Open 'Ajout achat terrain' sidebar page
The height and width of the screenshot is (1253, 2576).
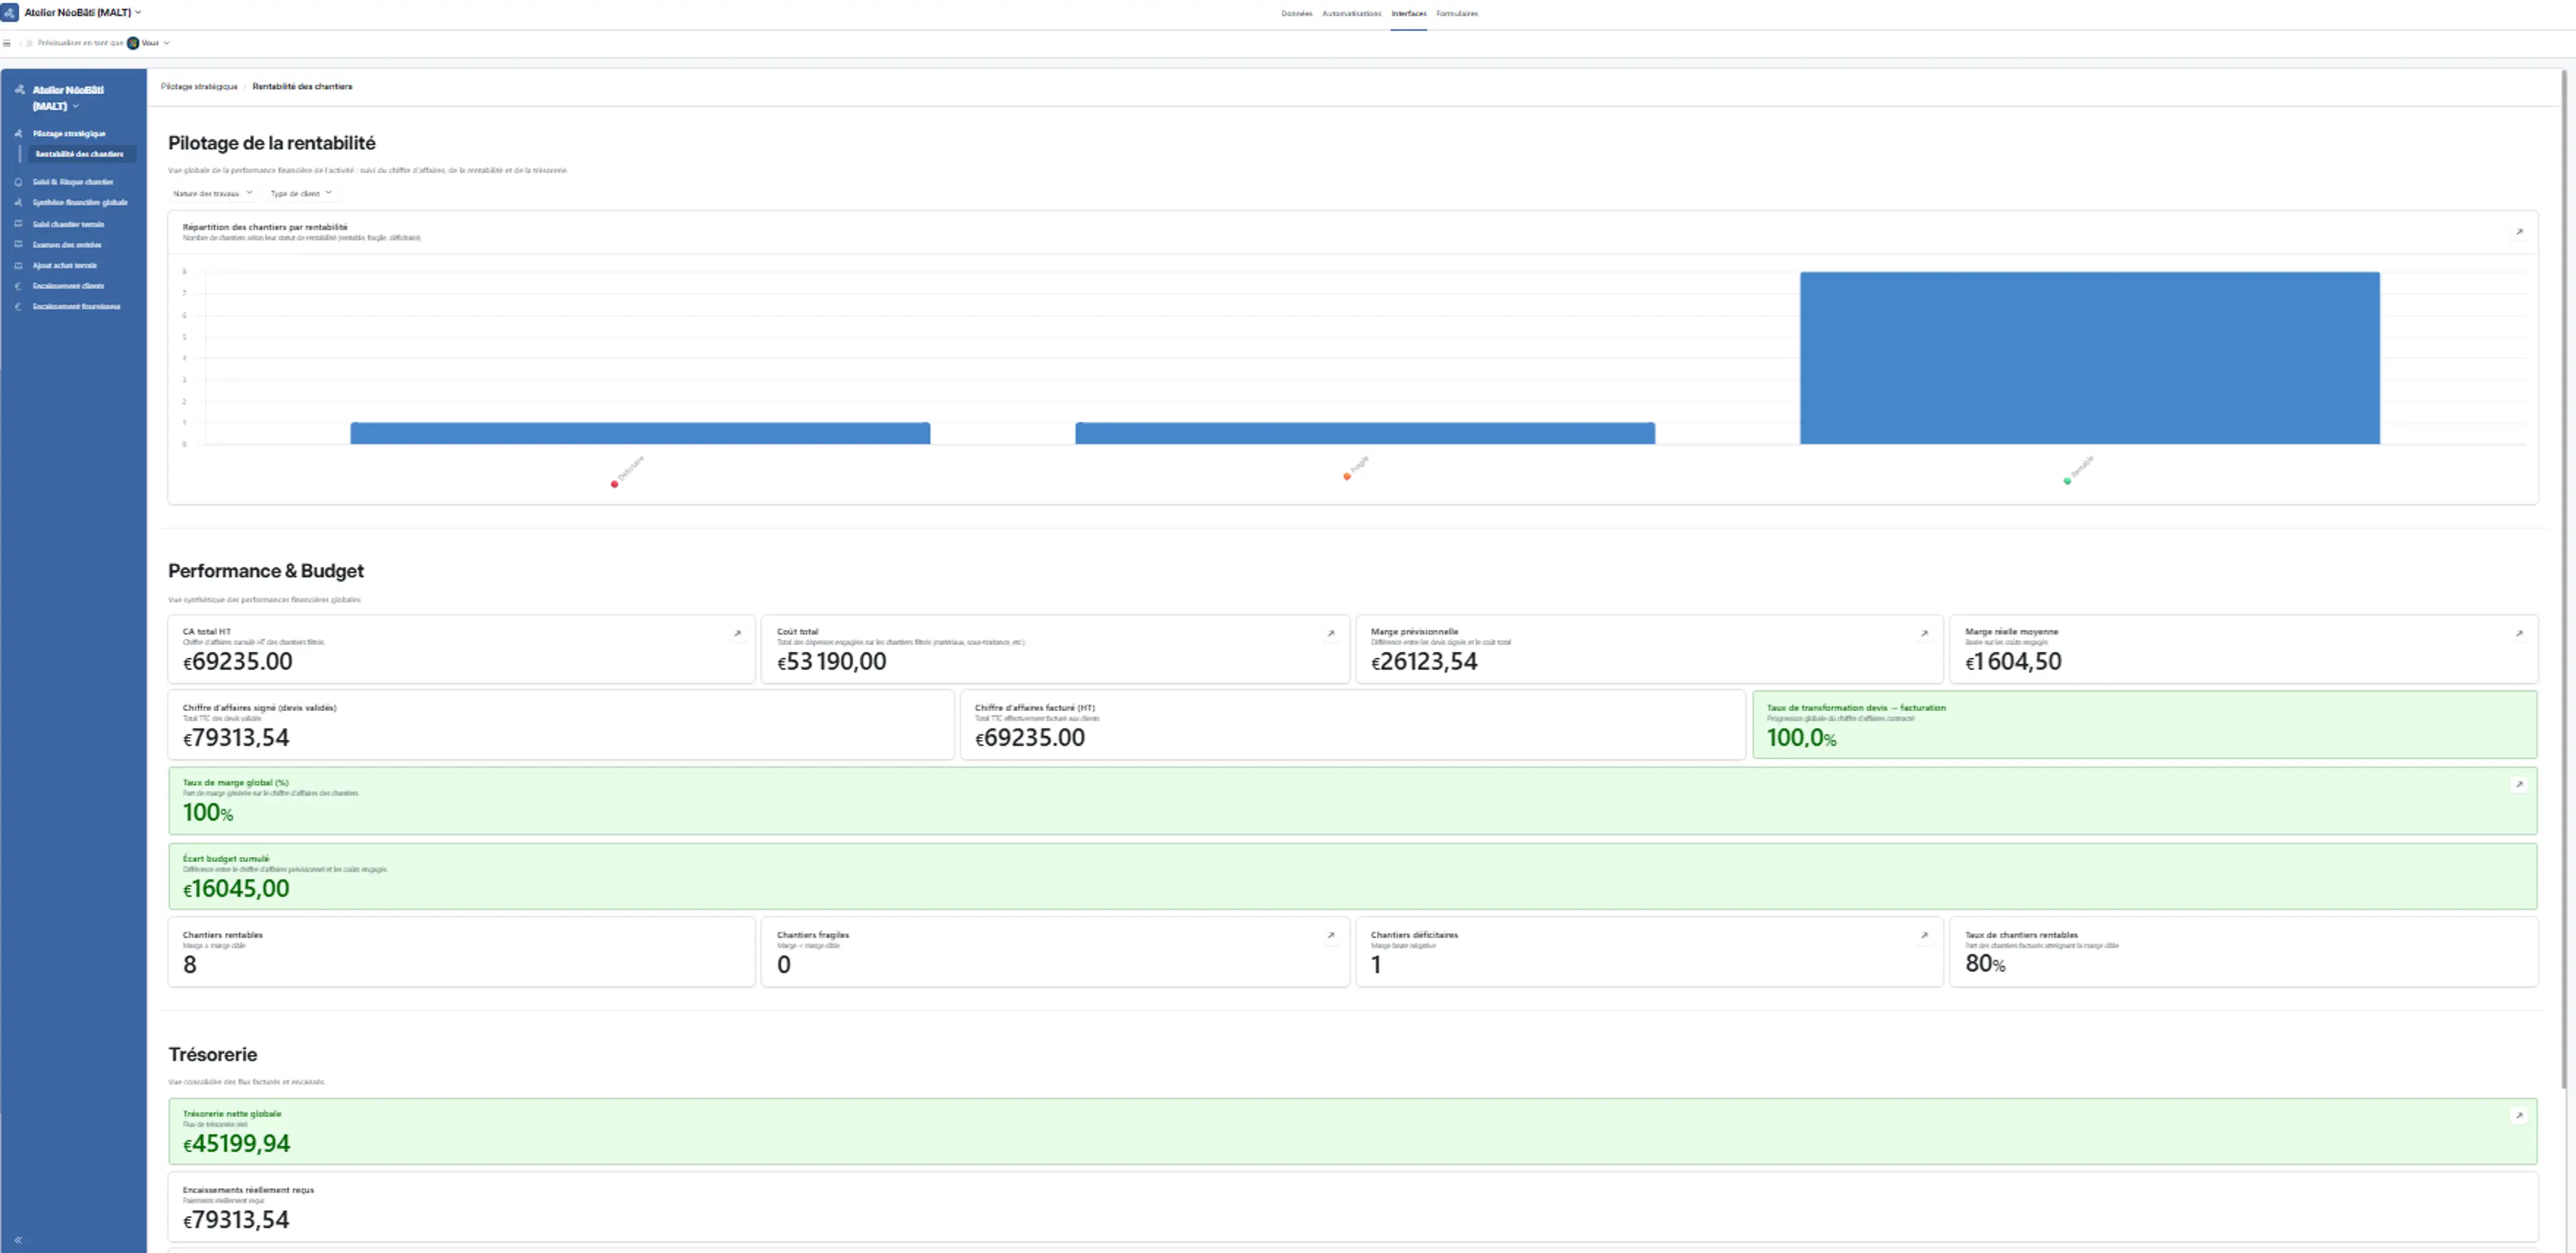tap(65, 265)
